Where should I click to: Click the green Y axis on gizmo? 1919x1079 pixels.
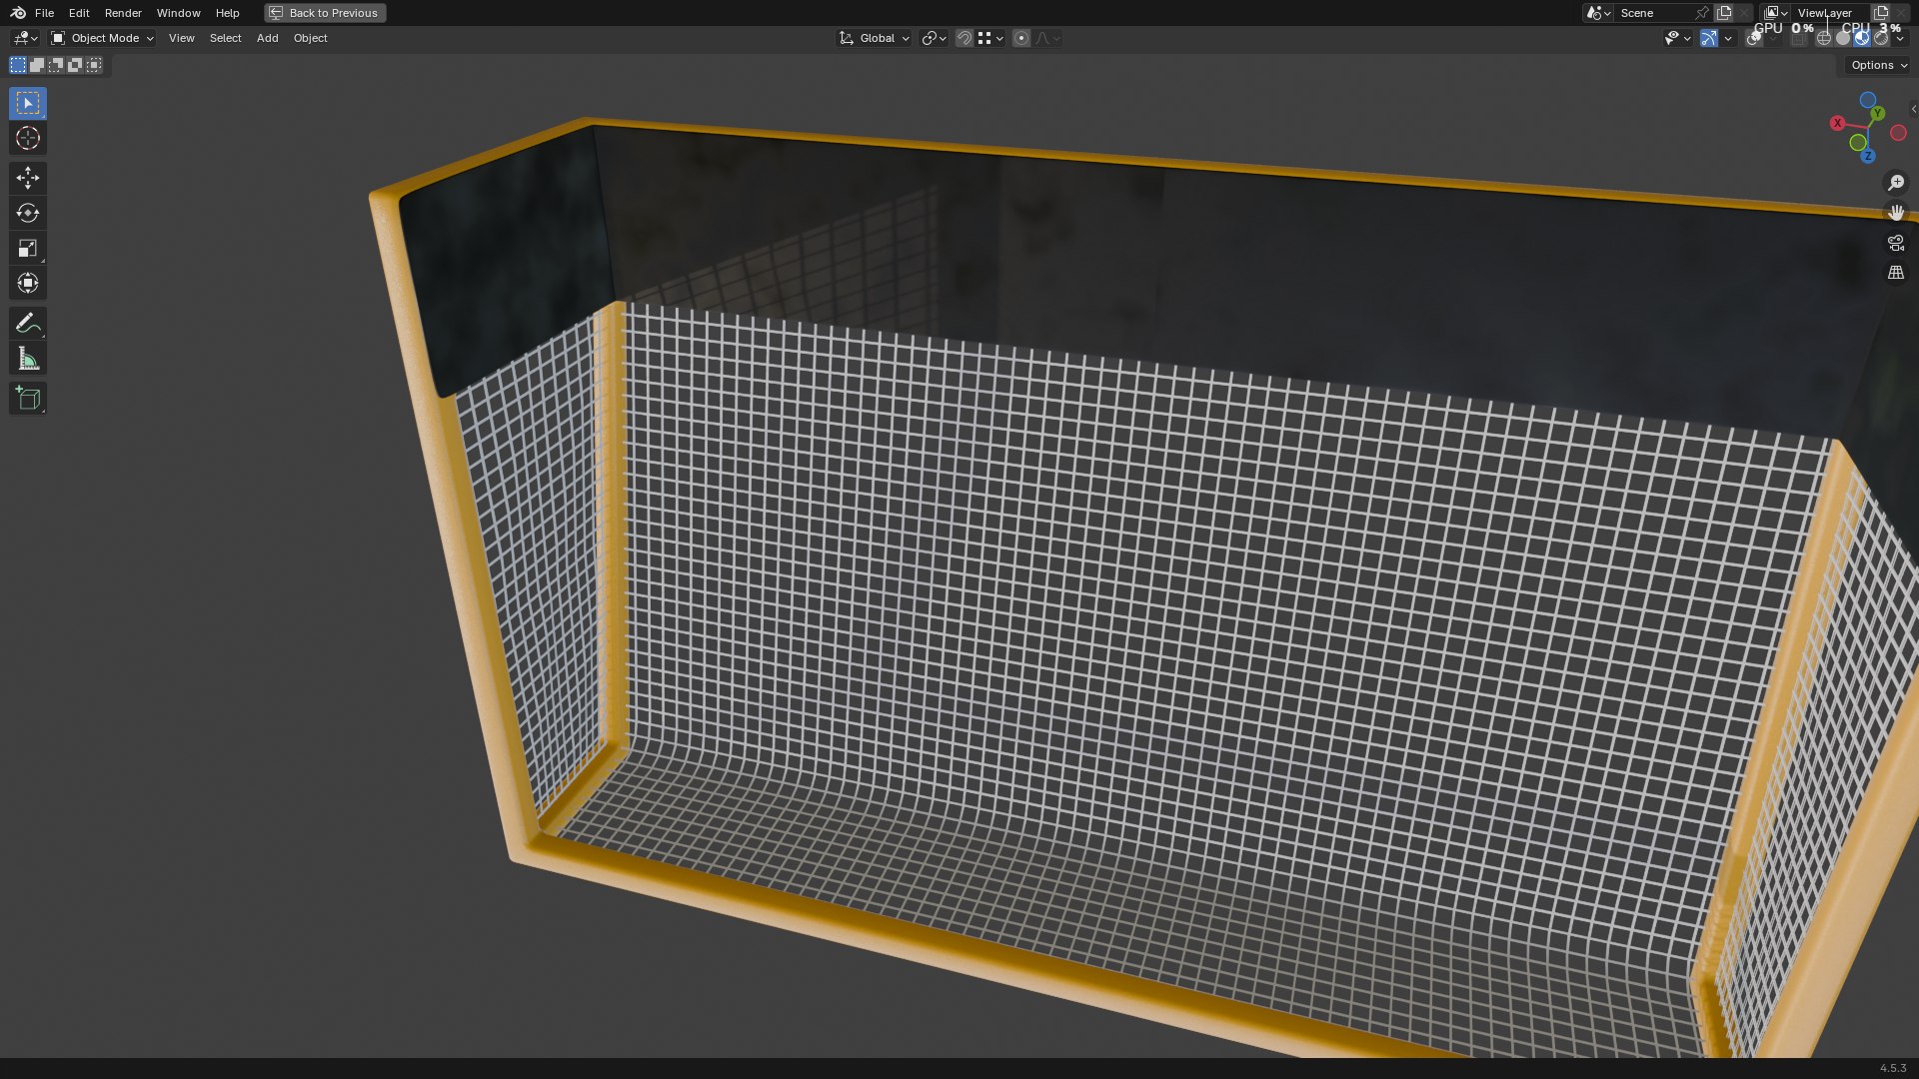(x=1877, y=113)
